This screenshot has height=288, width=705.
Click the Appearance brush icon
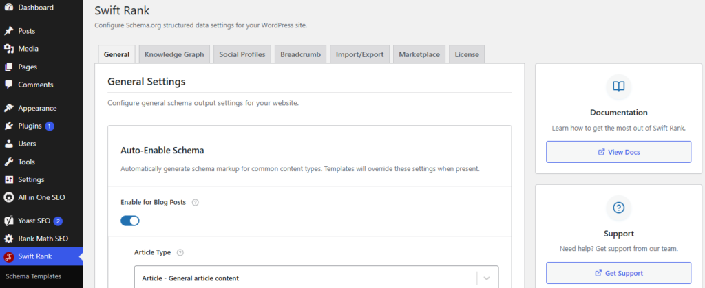click(x=8, y=108)
